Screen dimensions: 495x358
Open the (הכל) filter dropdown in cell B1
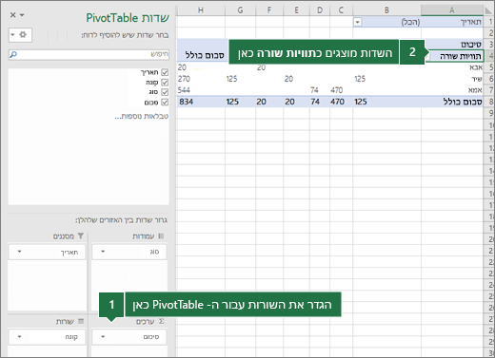(x=358, y=22)
